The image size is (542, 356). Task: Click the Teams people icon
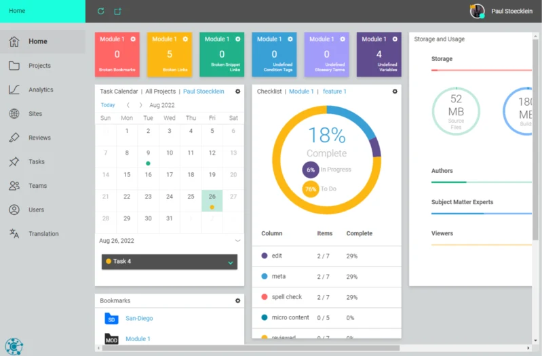(x=14, y=186)
